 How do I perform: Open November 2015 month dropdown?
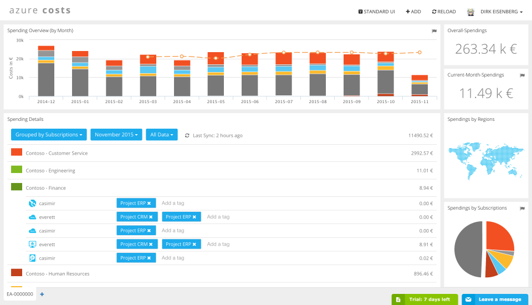click(x=116, y=135)
